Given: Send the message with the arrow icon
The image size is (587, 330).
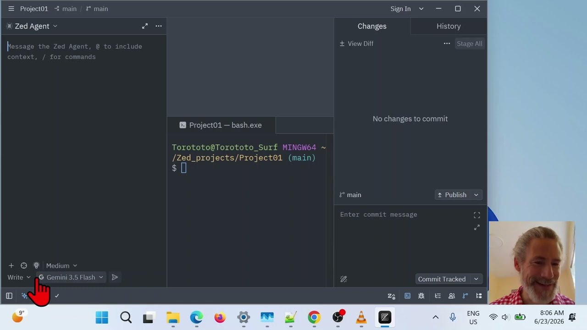Looking at the screenshot, I should pyautogui.click(x=115, y=277).
